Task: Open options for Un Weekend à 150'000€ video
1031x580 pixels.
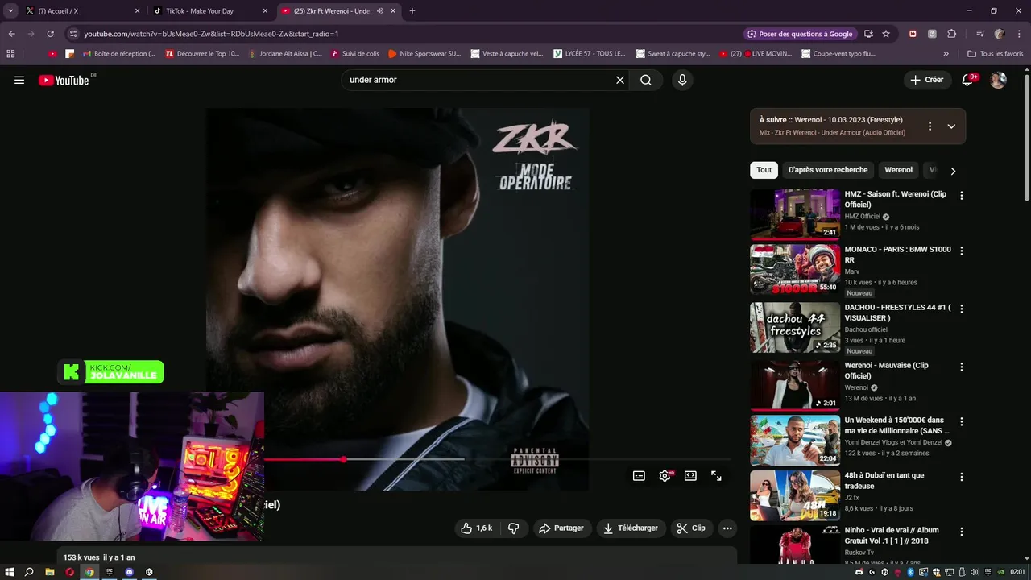Action: click(x=961, y=421)
